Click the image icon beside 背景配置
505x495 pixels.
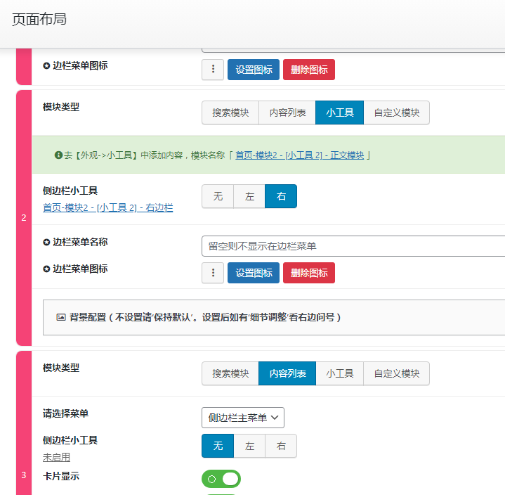[61, 318]
